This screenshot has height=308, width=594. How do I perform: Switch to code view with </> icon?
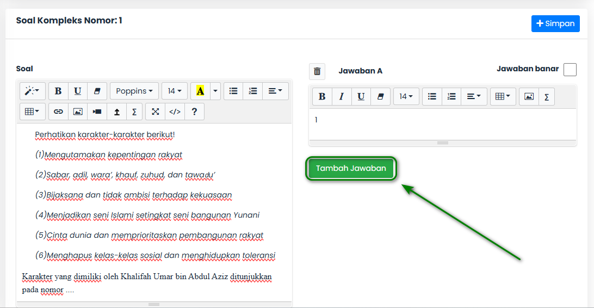pyautogui.click(x=175, y=112)
